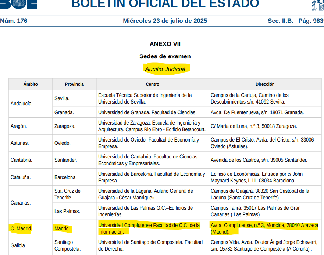Screen dimensions: 324x255
Task: Click "Universidad de Santiago de Compostela" centre cell
Action: [x=153, y=245]
